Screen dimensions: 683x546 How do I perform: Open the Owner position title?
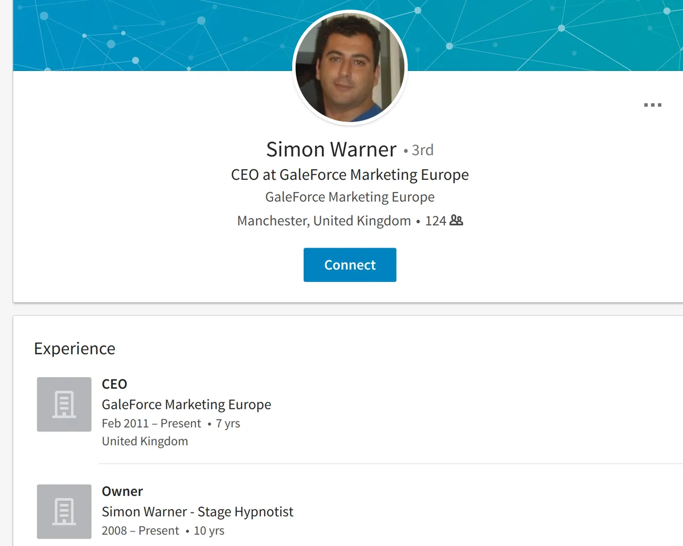(123, 492)
